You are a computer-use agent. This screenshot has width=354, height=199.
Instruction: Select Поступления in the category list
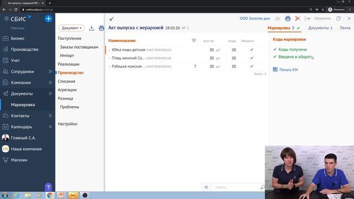point(70,38)
